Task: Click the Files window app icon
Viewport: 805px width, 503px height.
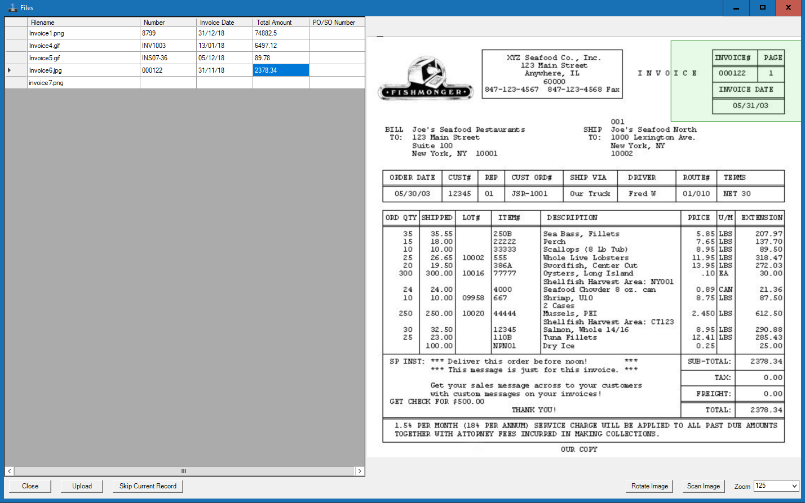Action: [x=12, y=8]
